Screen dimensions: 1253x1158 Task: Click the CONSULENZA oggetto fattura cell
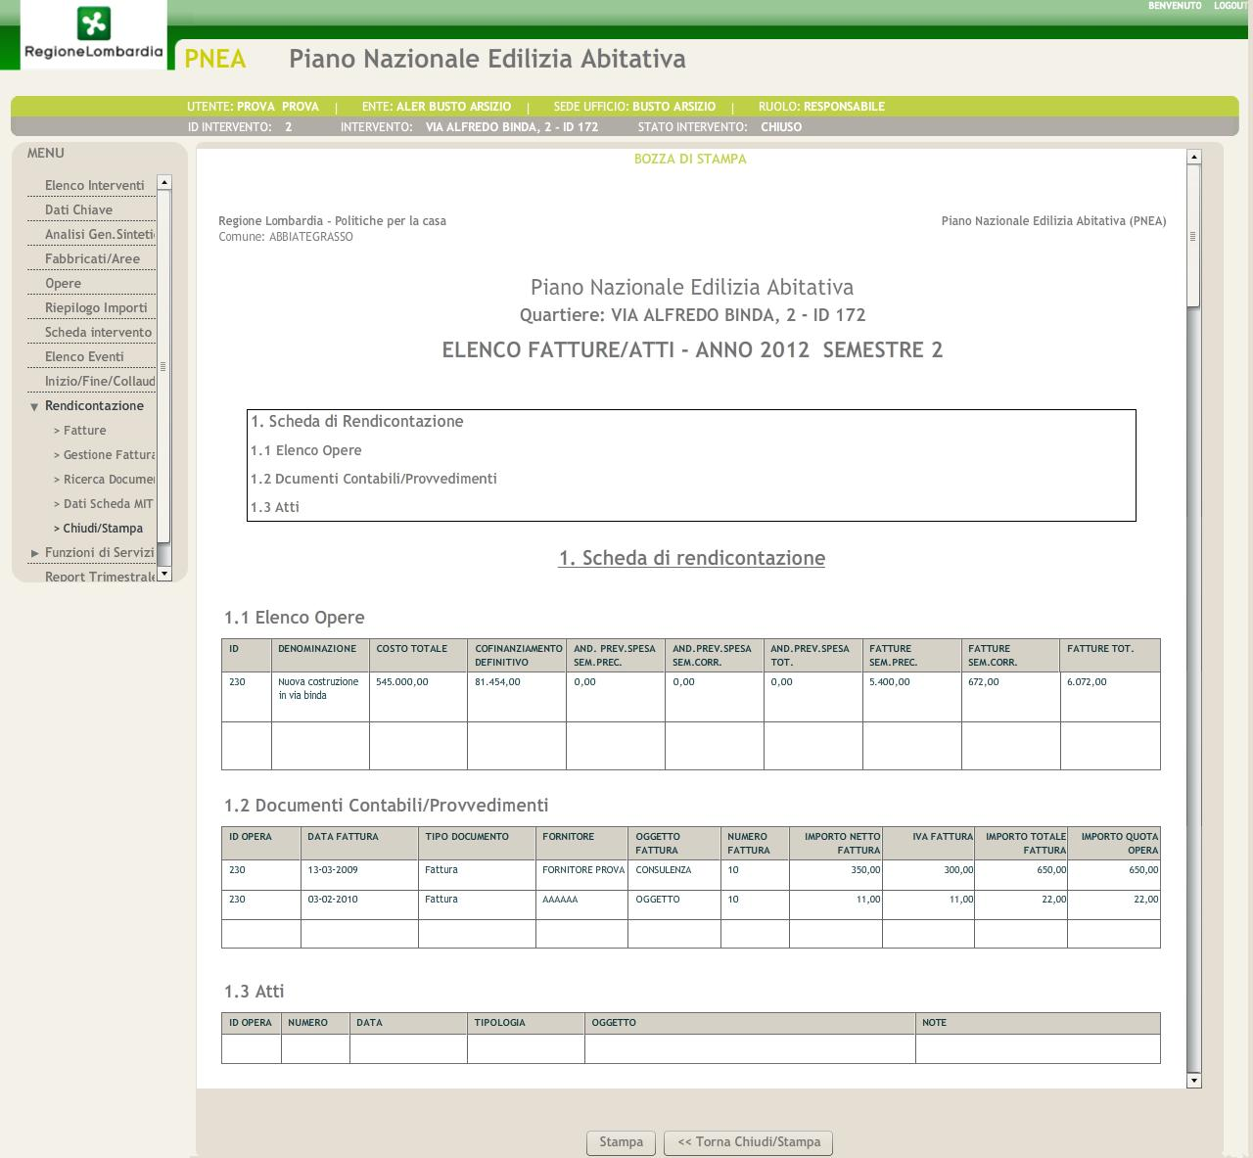pyautogui.click(x=674, y=874)
